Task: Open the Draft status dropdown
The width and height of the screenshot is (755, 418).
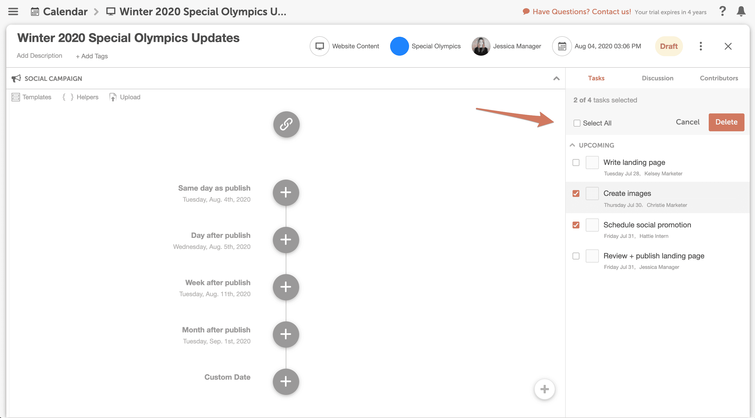Action: (x=669, y=46)
